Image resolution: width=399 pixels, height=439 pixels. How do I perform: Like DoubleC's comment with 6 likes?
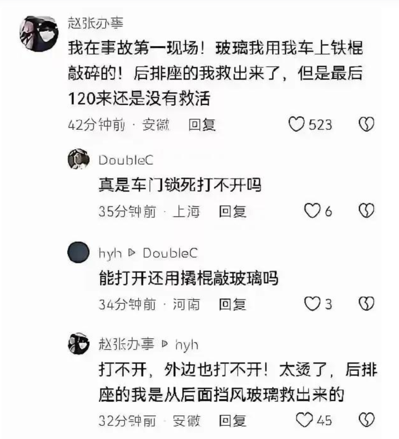pos(312,211)
